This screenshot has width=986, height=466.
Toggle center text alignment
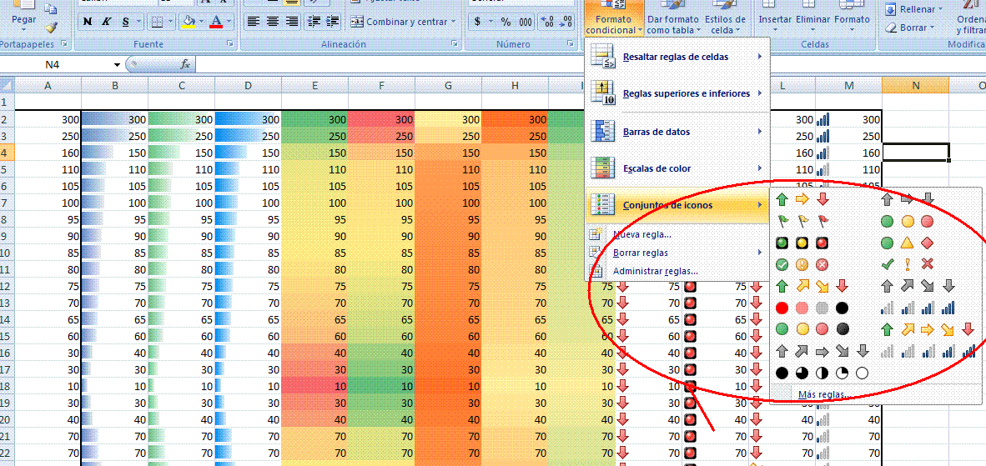pos(272,22)
